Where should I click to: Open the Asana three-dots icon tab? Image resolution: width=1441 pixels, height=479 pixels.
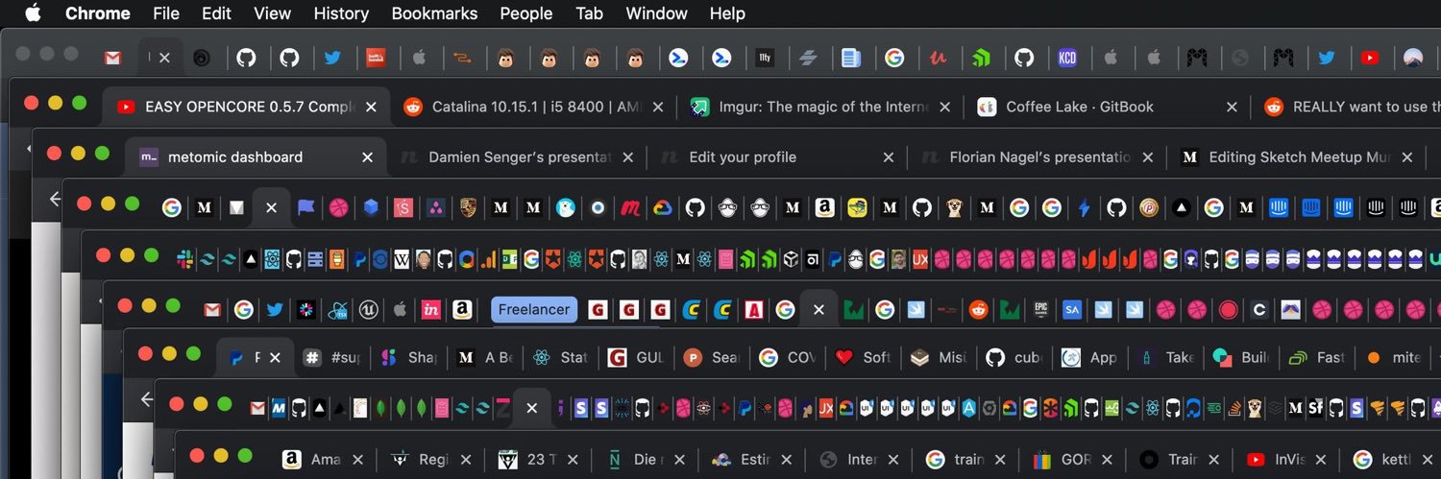(435, 207)
